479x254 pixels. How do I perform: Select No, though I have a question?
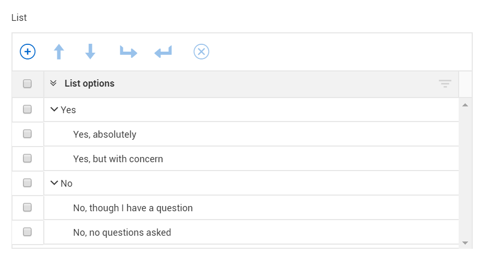pyautogui.click(x=133, y=208)
